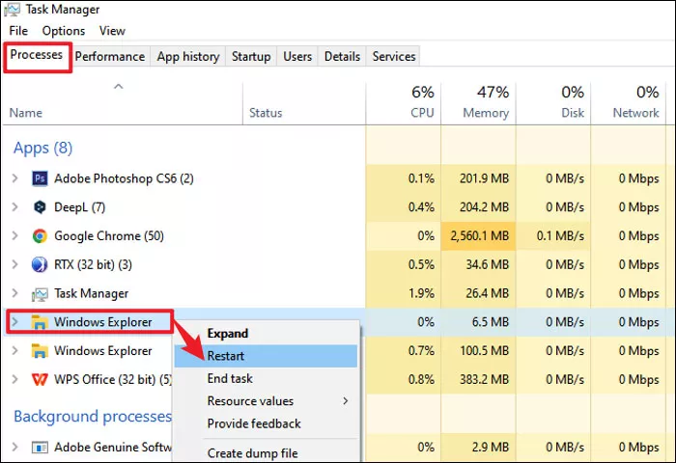This screenshot has height=463, width=676.
Task: Click the RTX (32 bit) icon
Action: [40, 264]
